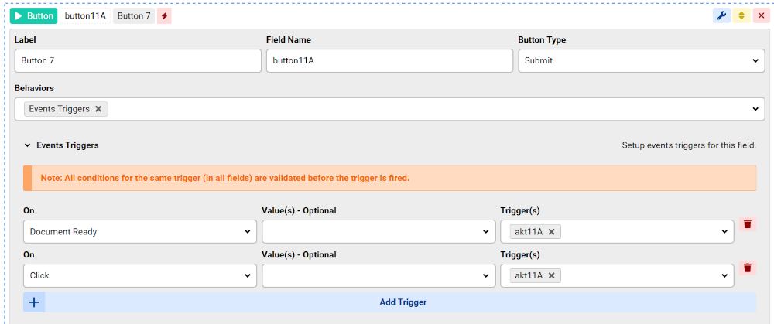
Task: Collapse the Events Triggers section
Action: pos(28,145)
